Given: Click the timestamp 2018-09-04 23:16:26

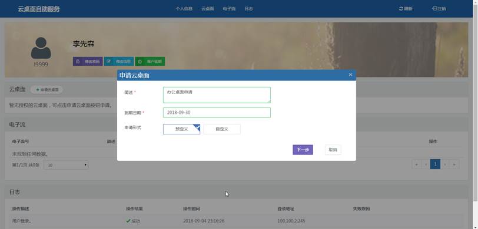Looking at the screenshot, I should (204, 221).
